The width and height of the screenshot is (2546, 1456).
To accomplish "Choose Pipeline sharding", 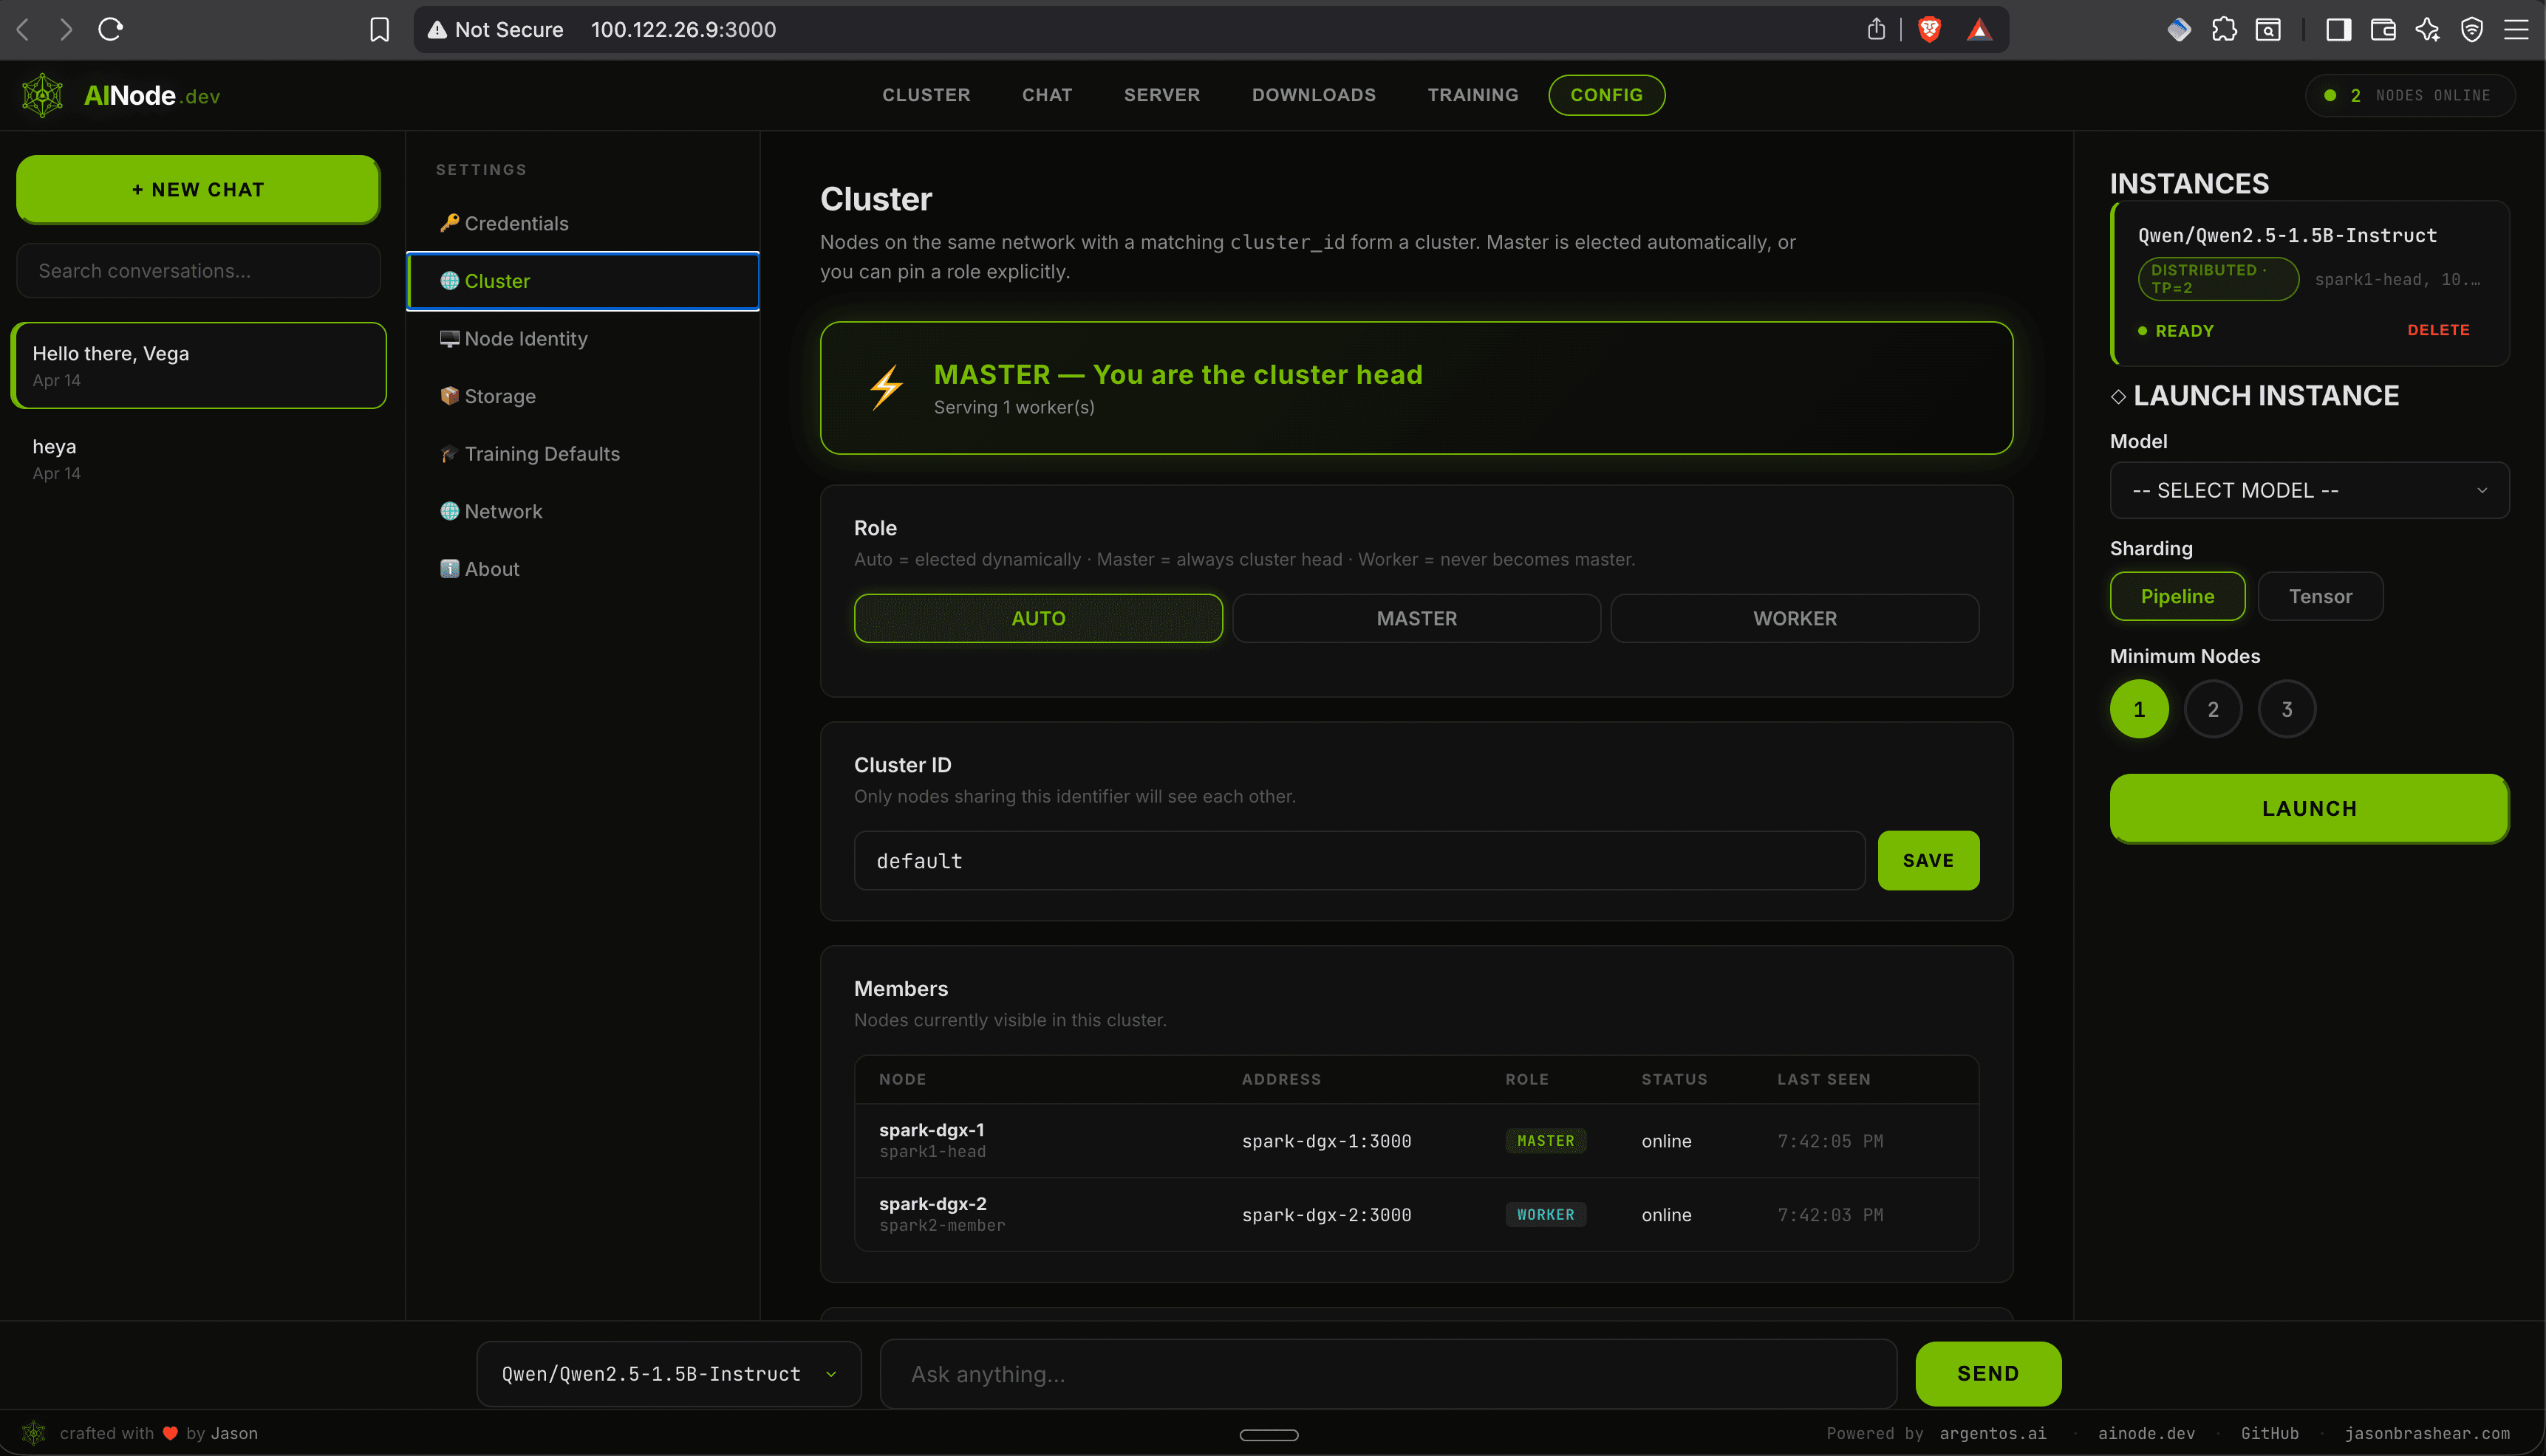I will (2177, 596).
